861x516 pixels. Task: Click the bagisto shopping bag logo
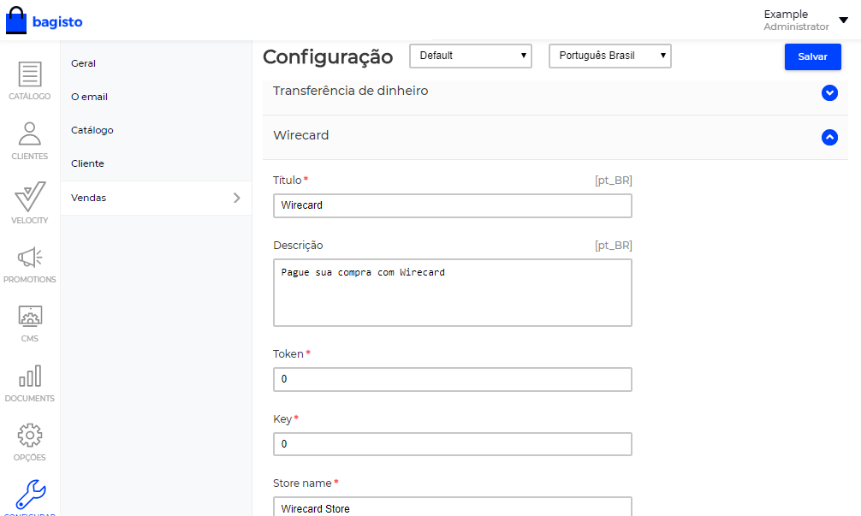pyautogui.click(x=16, y=21)
